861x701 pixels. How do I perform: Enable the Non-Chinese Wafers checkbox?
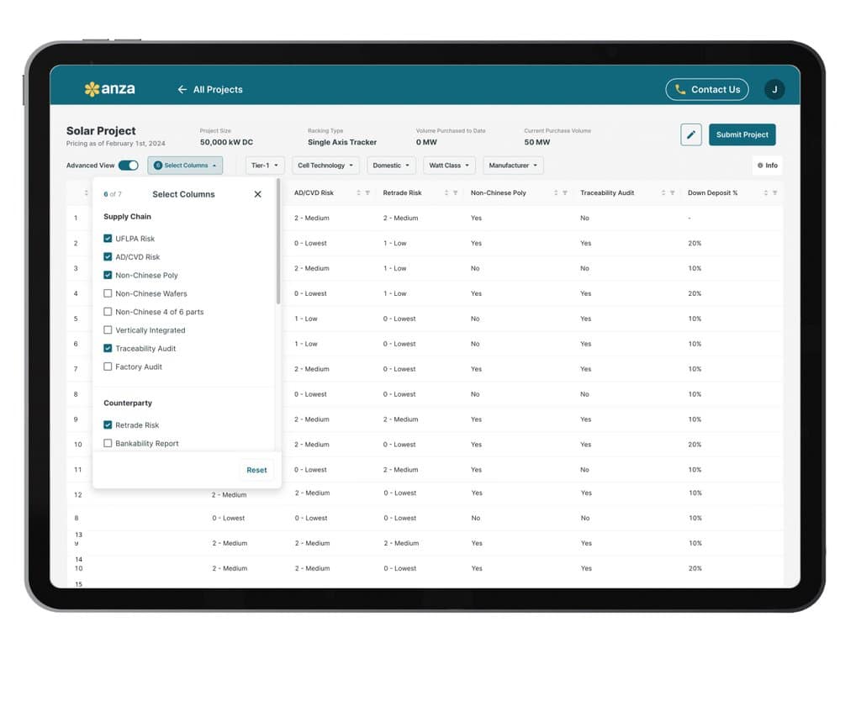(x=108, y=293)
